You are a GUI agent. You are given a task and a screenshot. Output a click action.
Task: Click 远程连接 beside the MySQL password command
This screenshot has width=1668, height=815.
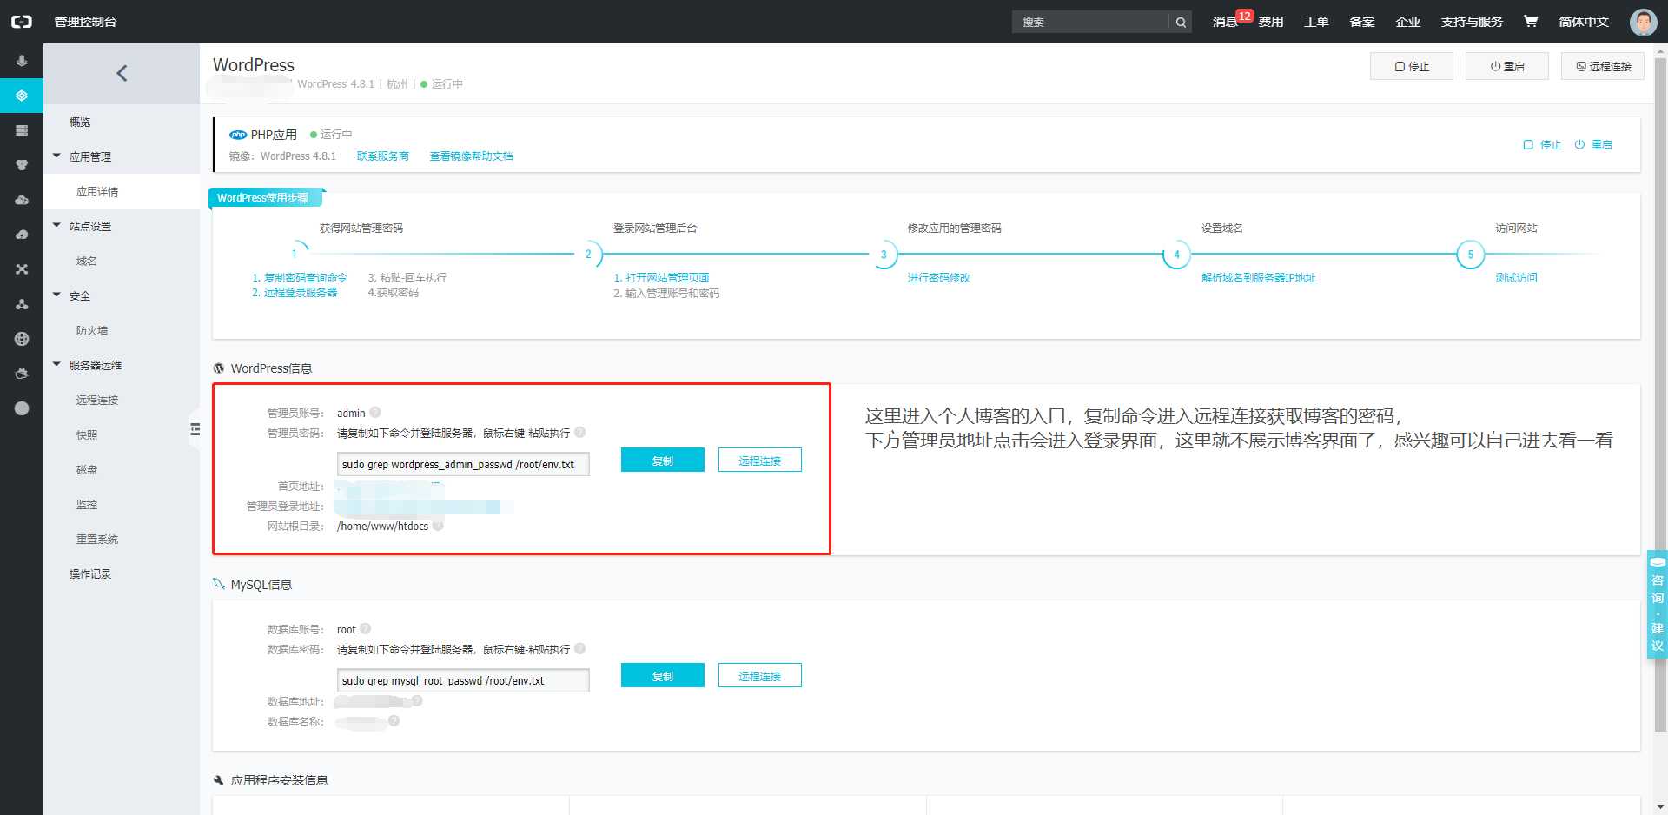point(759,676)
